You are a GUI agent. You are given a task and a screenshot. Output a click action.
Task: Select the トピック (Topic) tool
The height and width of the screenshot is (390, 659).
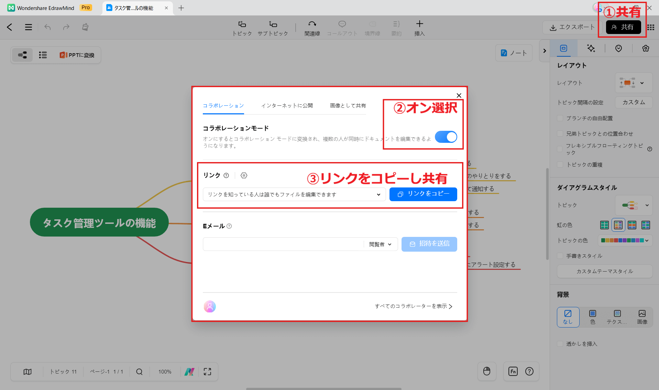[242, 27]
